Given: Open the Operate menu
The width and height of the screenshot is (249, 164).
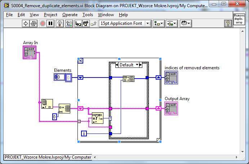Looking at the screenshot, I should click(x=70, y=15).
